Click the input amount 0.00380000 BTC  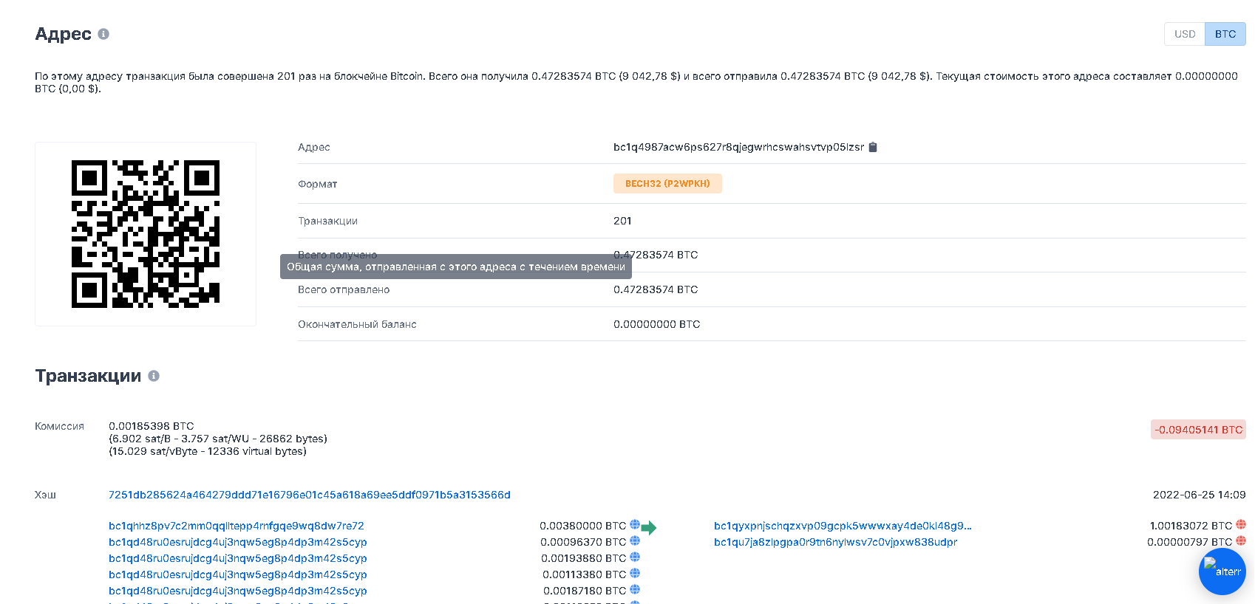[x=583, y=526]
